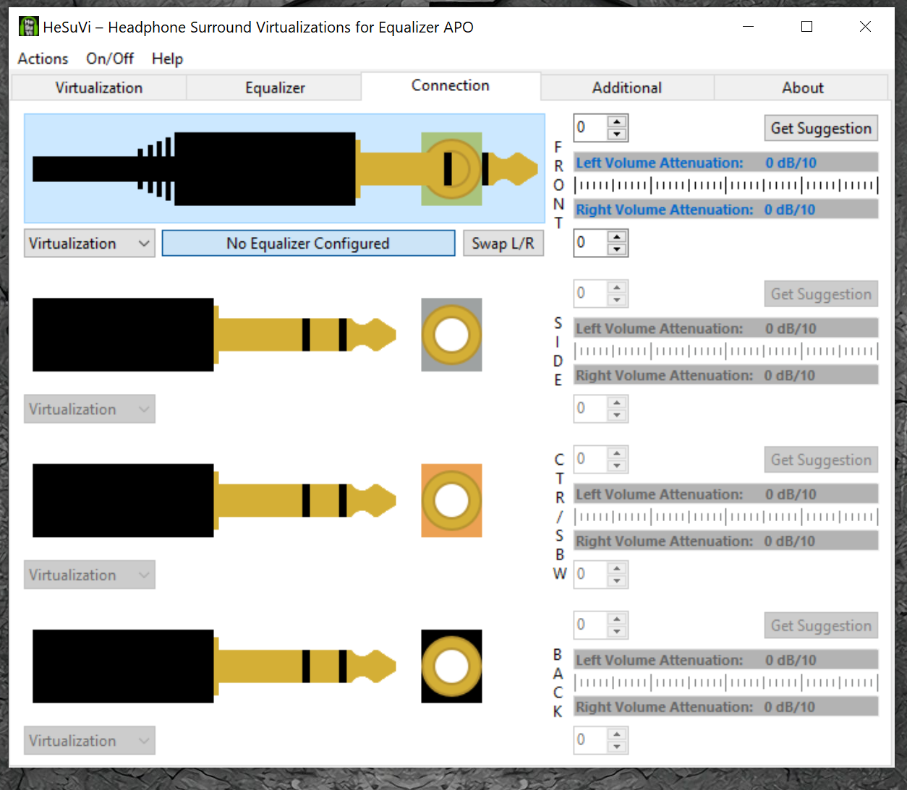Click the CTR/SBW volume attenuation slider scale
Viewport: 907px width, 790px height.
[x=726, y=517]
